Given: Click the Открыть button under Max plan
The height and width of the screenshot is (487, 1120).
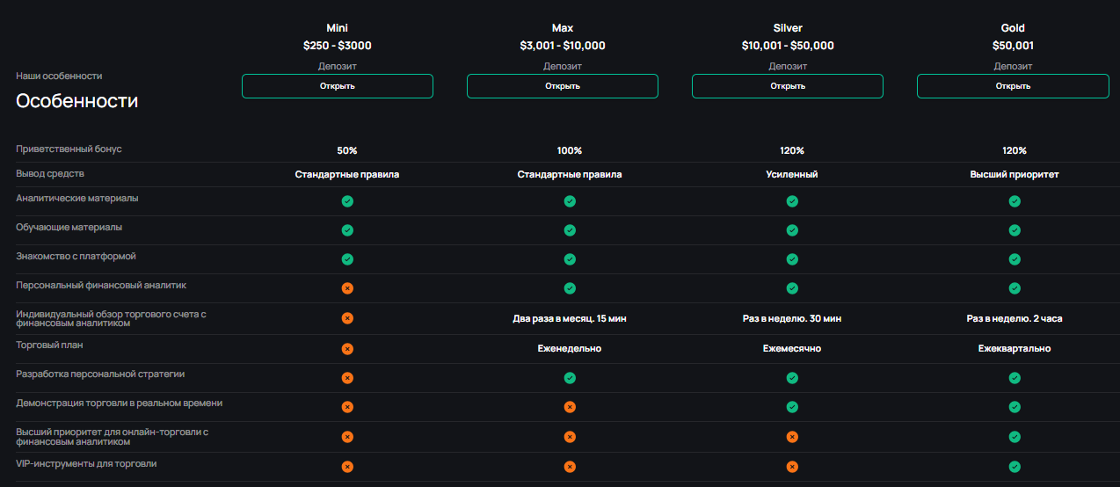Looking at the screenshot, I should pyautogui.click(x=562, y=86).
